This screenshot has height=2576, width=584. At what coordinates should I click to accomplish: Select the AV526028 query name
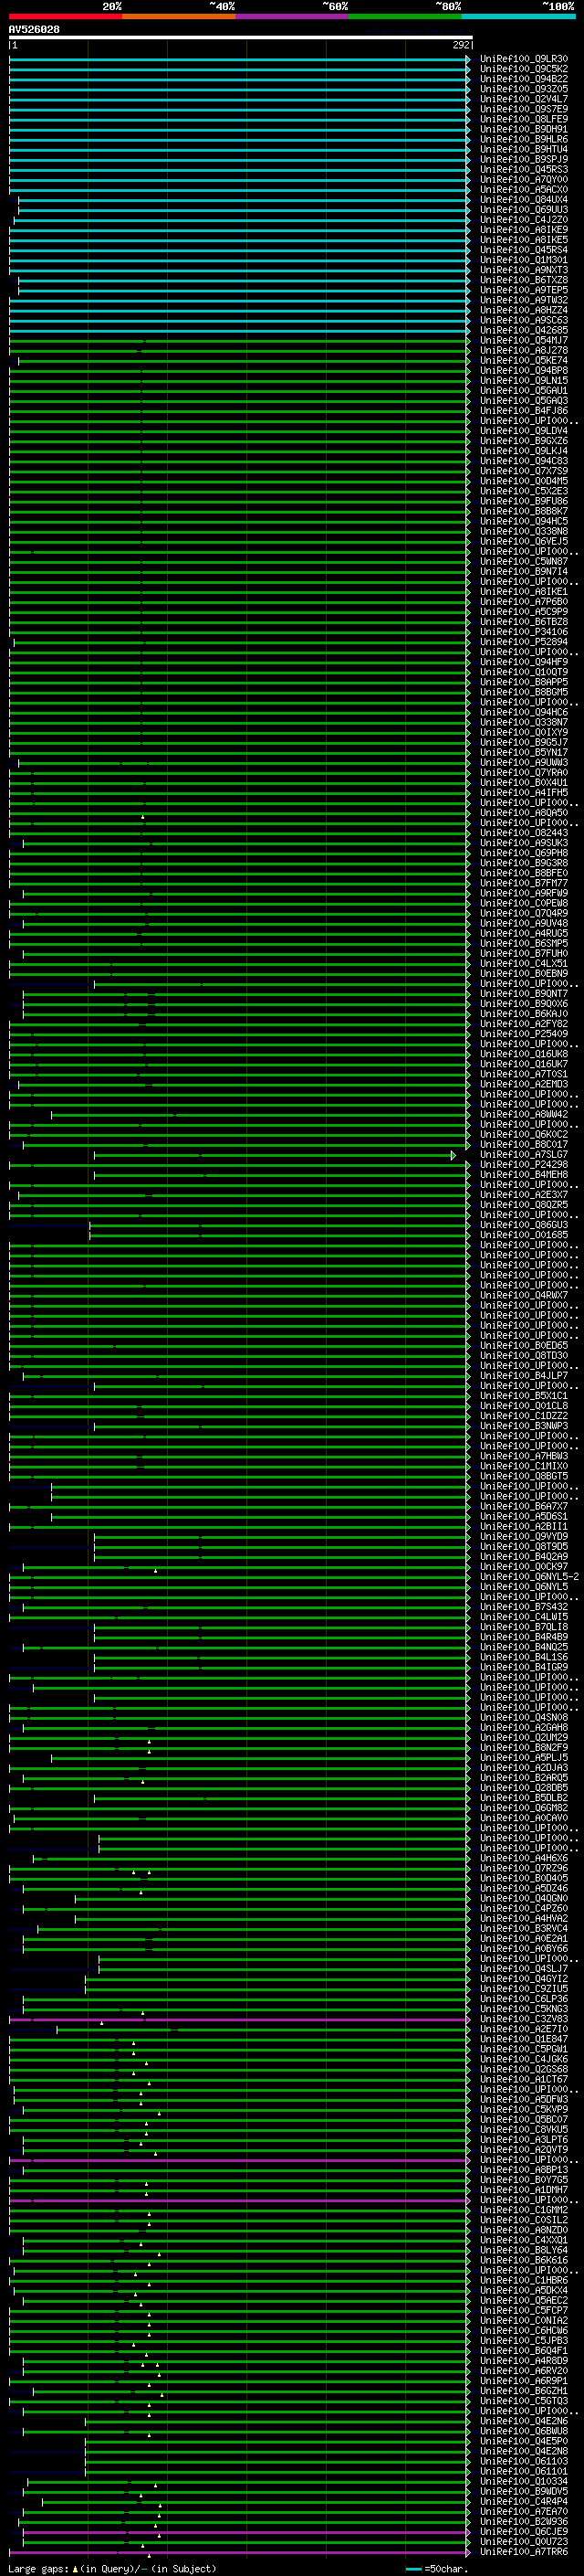coord(34,30)
